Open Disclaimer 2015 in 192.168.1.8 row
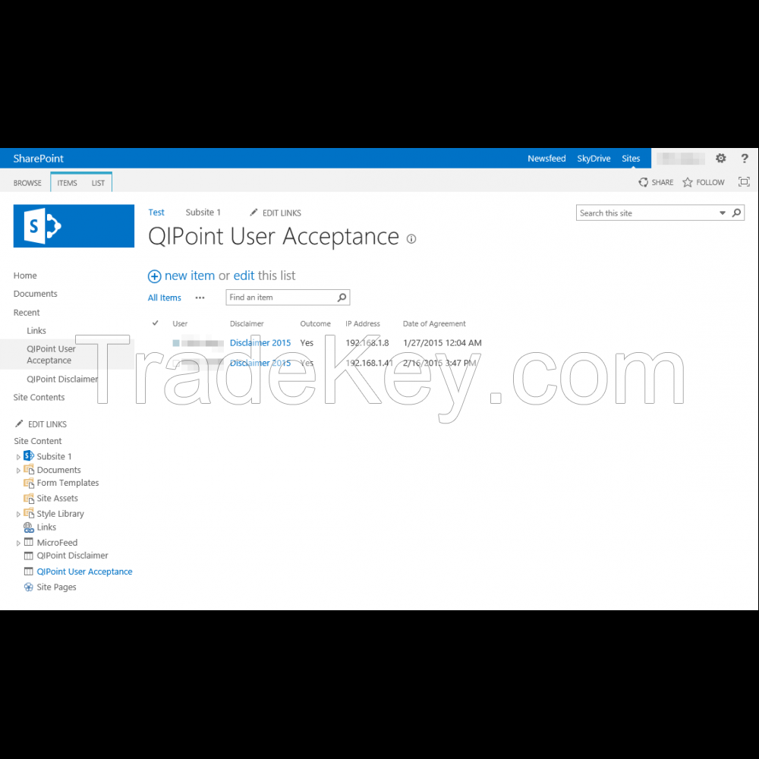This screenshot has width=759, height=759. pyautogui.click(x=260, y=343)
